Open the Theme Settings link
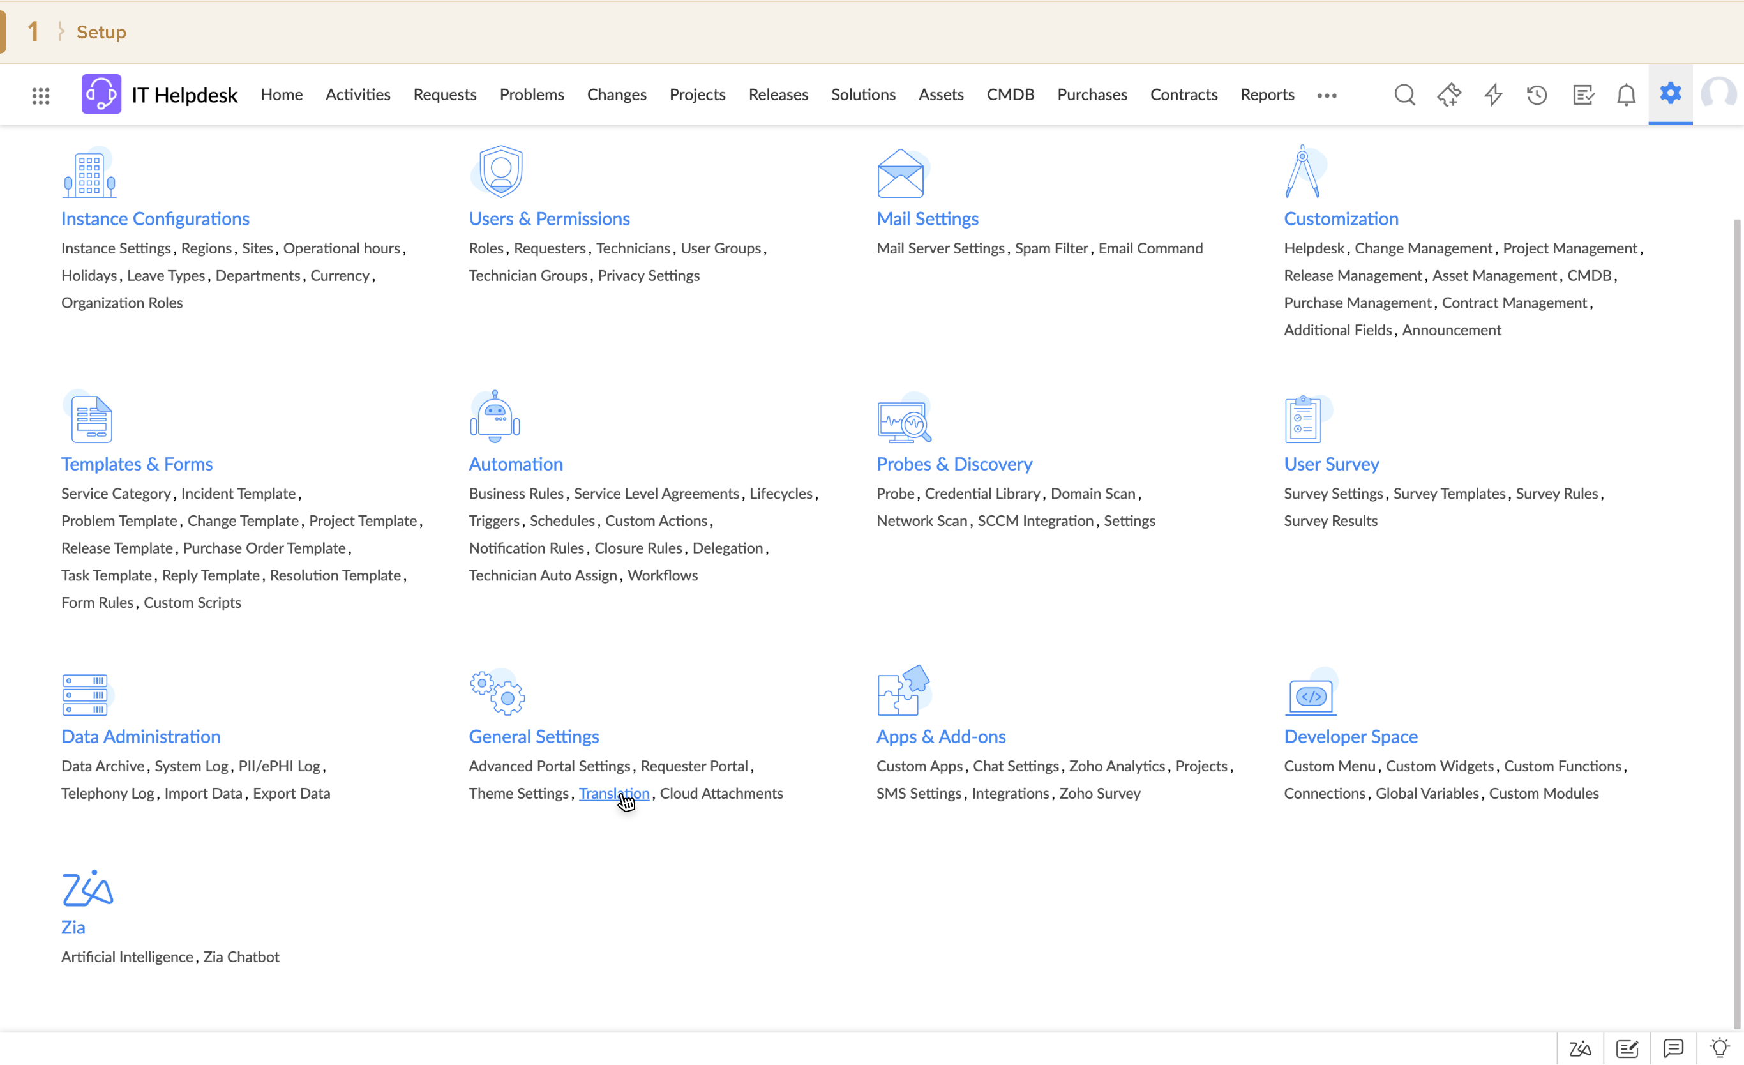The height and width of the screenshot is (1065, 1744). pyautogui.click(x=518, y=793)
